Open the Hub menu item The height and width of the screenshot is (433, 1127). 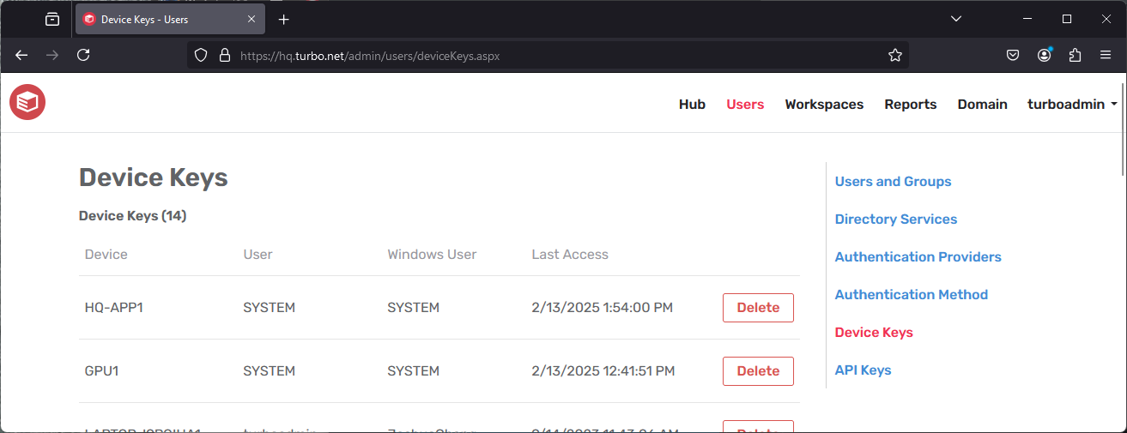coord(692,104)
